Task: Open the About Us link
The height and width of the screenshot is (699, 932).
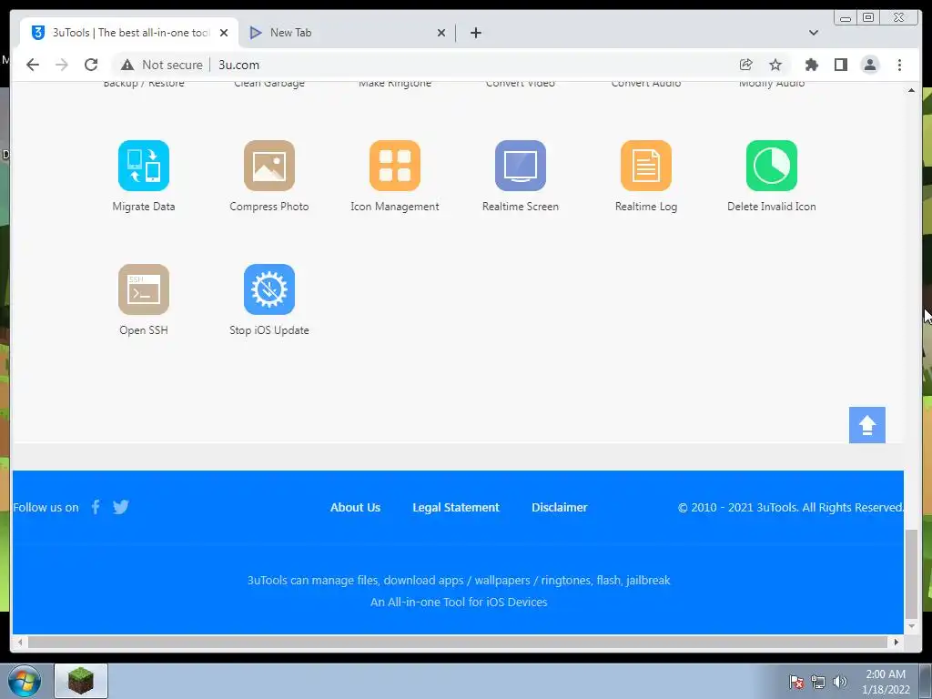Action: click(x=355, y=507)
